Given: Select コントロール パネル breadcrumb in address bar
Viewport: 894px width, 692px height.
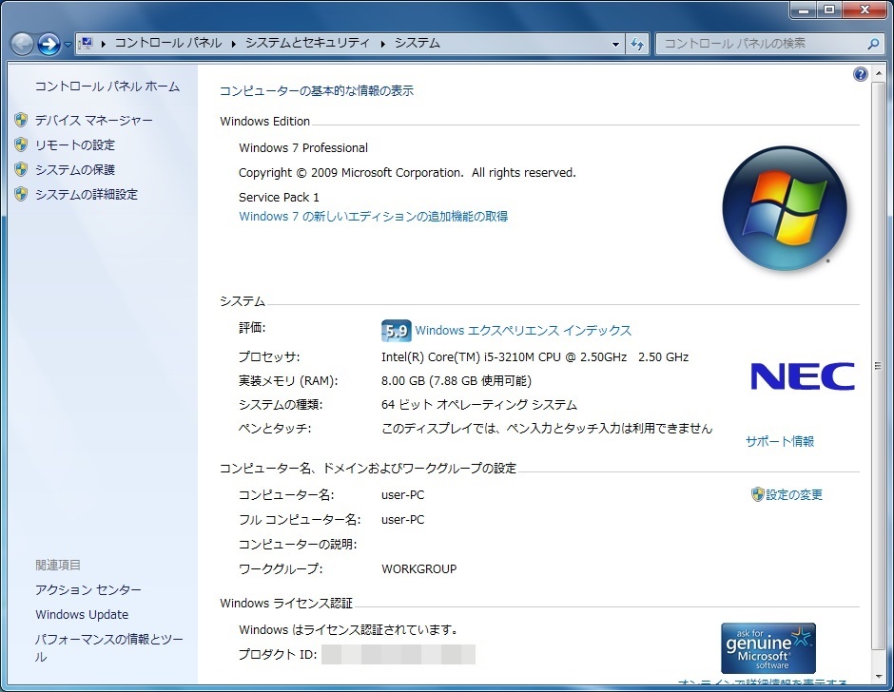Looking at the screenshot, I should 168,43.
